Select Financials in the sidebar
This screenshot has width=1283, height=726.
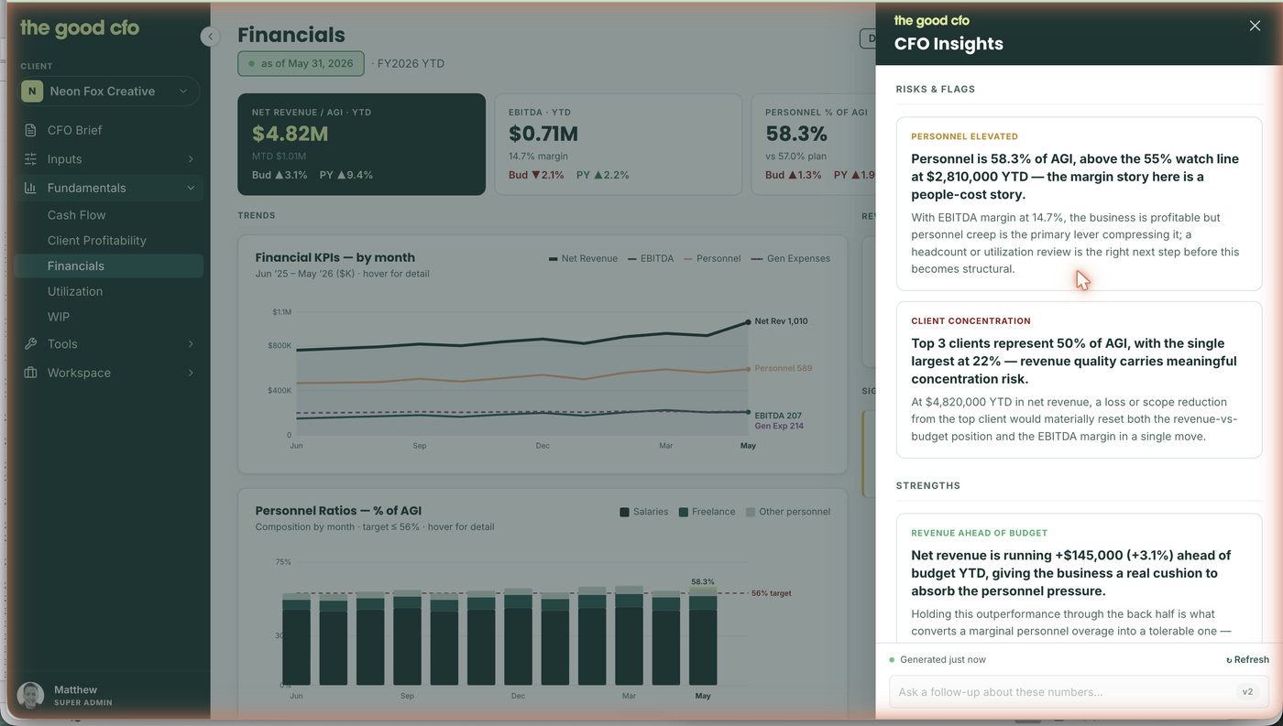[x=109, y=266]
